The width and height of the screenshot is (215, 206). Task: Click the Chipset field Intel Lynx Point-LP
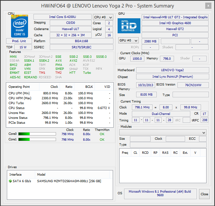point(173,76)
